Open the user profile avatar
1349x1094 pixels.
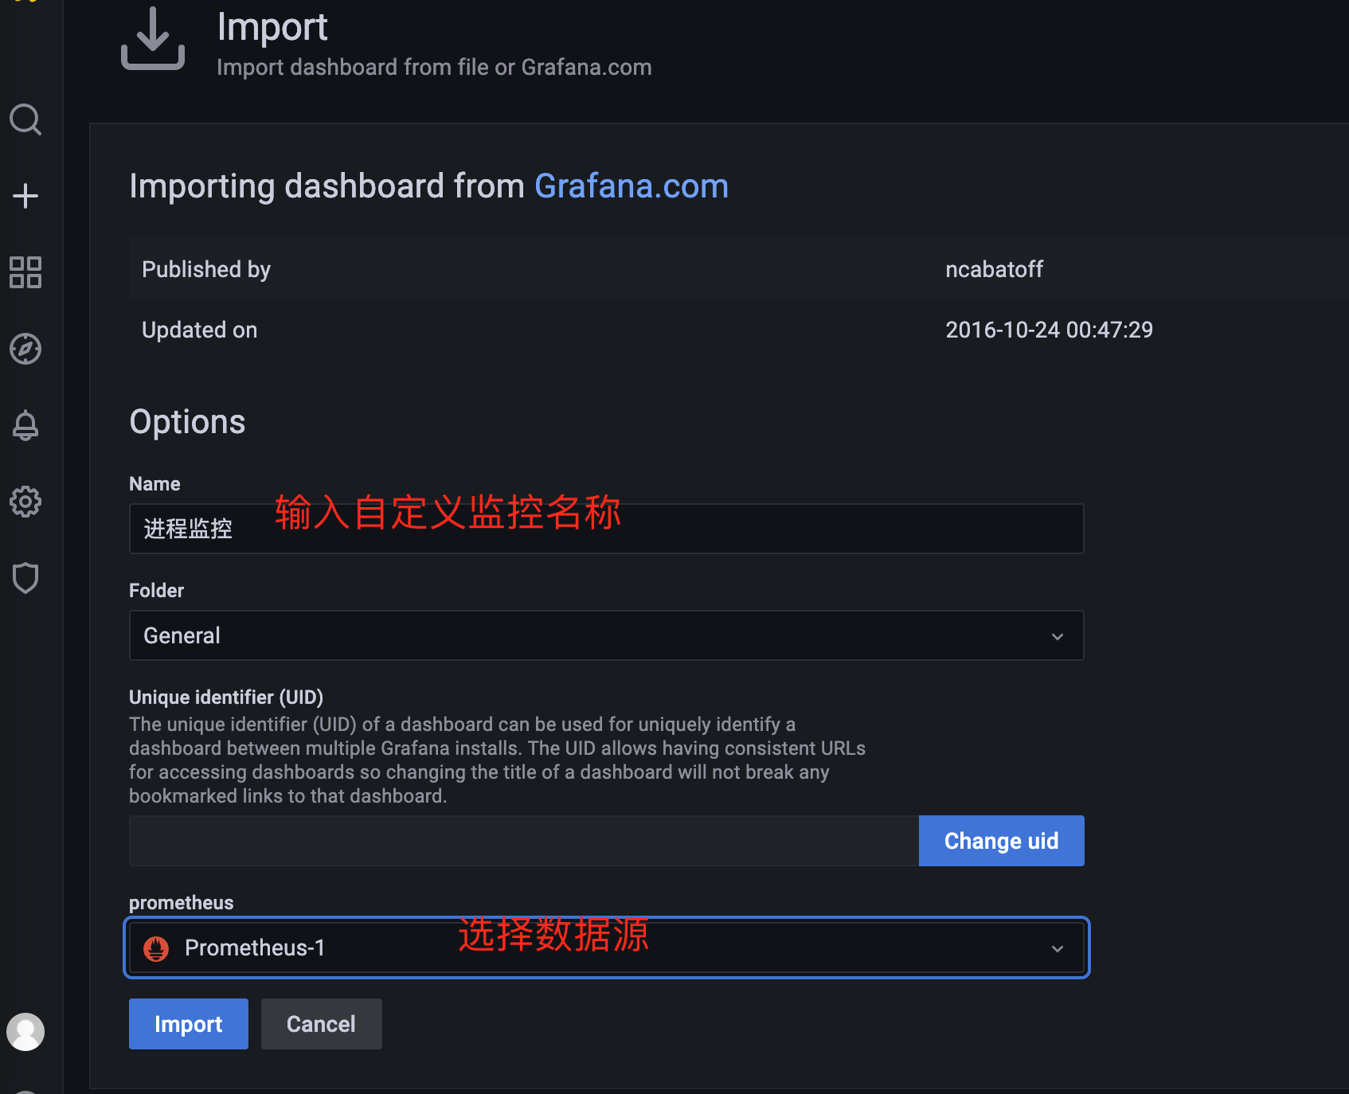tap(25, 1032)
